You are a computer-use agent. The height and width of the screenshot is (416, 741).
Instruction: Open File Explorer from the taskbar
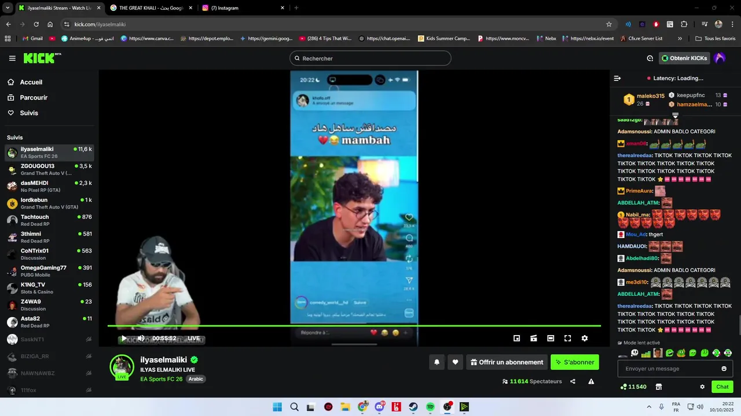click(345, 407)
